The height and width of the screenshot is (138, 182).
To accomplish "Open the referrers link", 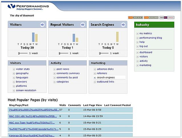I will tap(102, 73).
